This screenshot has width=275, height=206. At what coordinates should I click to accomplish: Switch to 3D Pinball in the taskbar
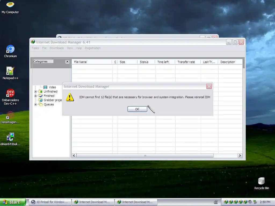(x=50, y=202)
